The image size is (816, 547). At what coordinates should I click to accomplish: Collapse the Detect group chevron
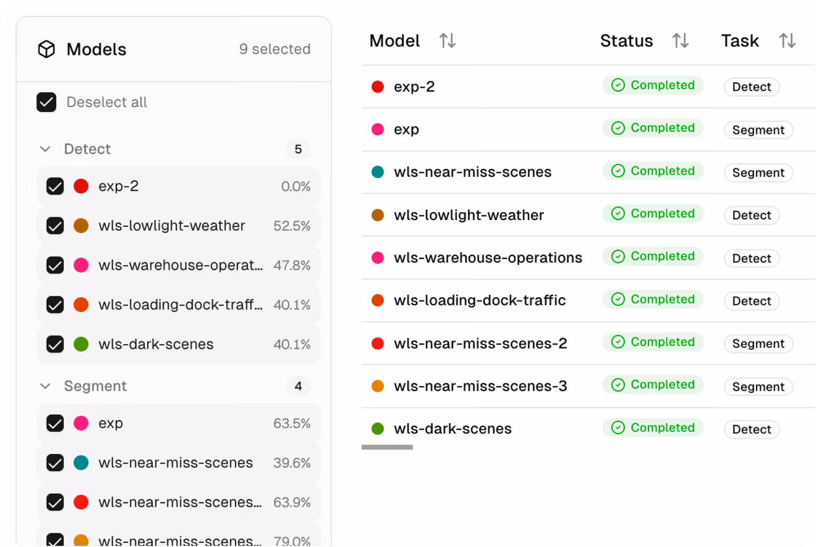coord(45,149)
